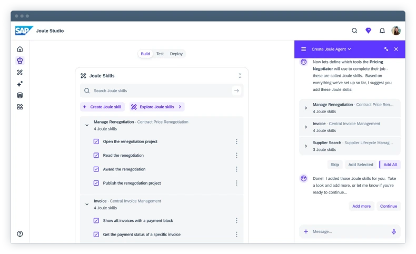The image size is (416, 254).
Task: Click the sparkle AI icon in the sidebar
Action: [20, 84]
